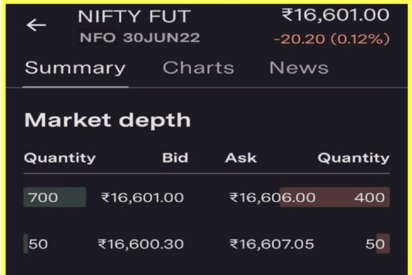412x275 pixels.
Task: Switch to the Charts tab
Action: click(x=198, y=68)
